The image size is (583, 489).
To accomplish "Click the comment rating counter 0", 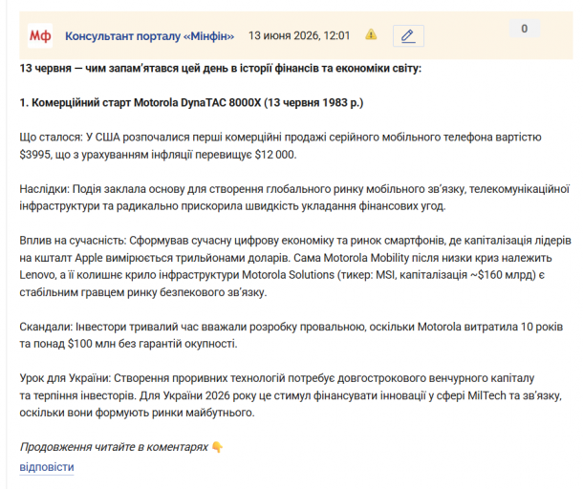I will 525,29.
